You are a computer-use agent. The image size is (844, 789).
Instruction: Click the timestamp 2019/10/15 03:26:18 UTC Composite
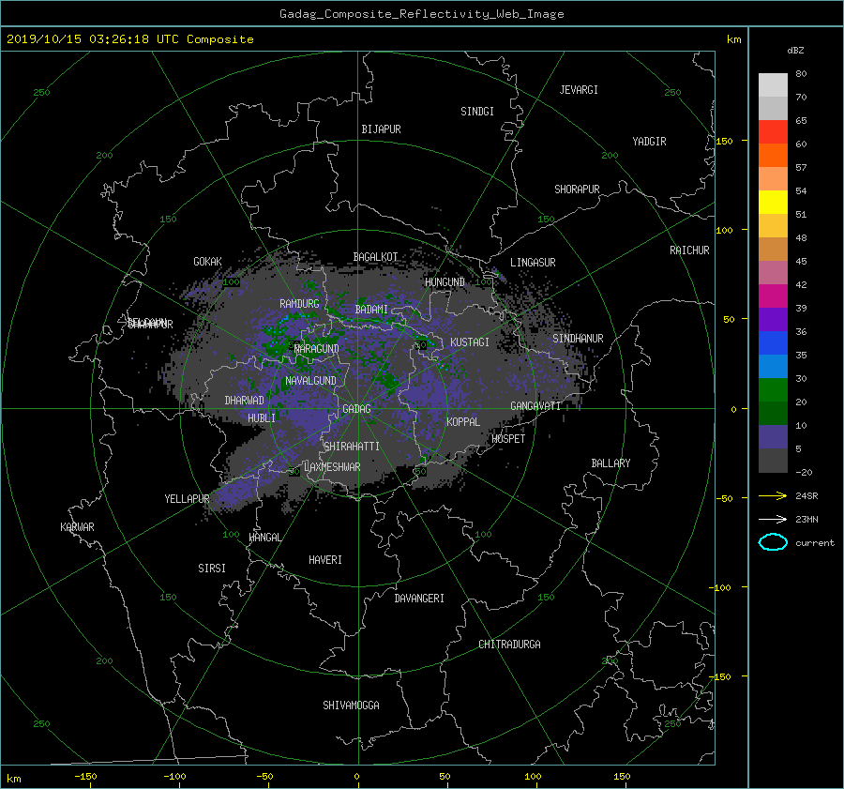(129, 39)
